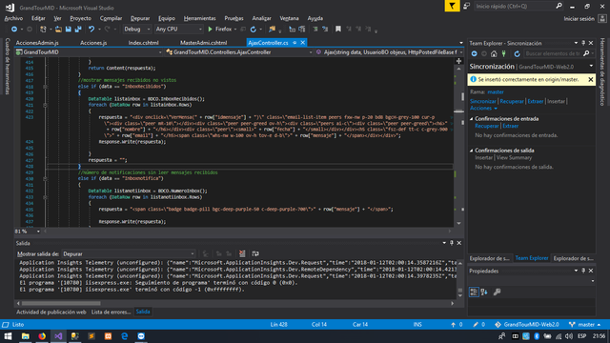
Task: Click the Undo arrow icon
Action: (x=91, y=30)
